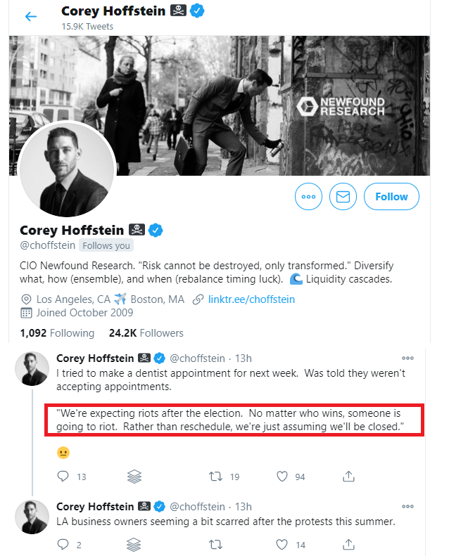Share the LA business owners tweet

coord(348,544)
